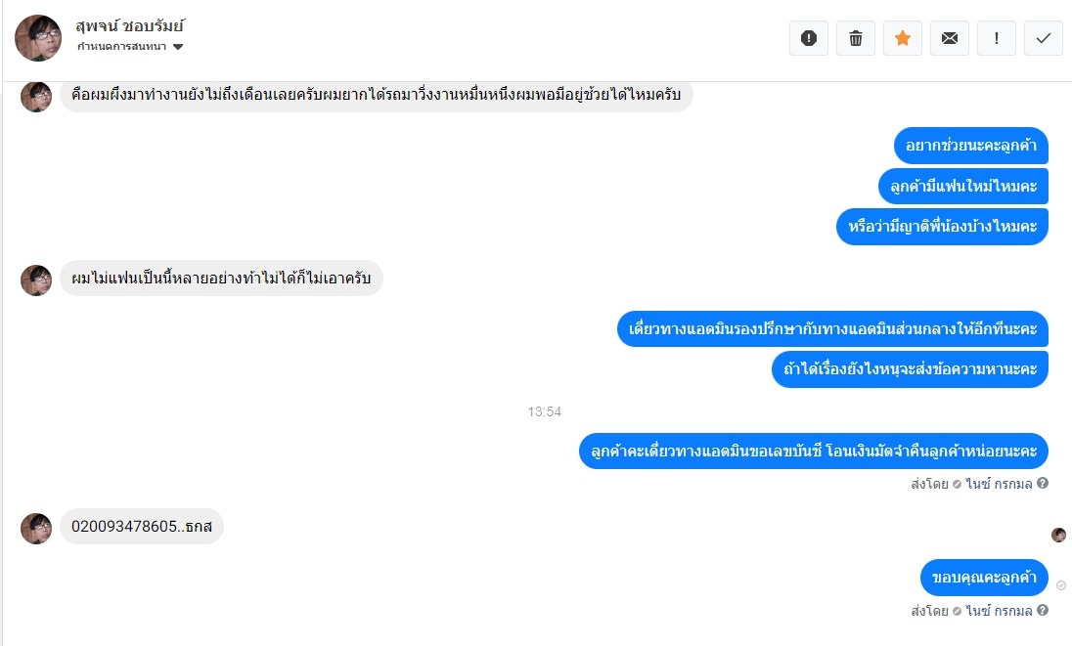Delete conversation with the trash icon
Screen dimensions: 1072x646
(x=855, y=38)
